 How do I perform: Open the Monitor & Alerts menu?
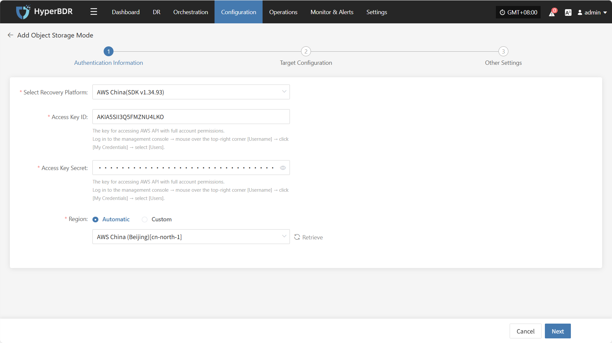tap(332, 12)
